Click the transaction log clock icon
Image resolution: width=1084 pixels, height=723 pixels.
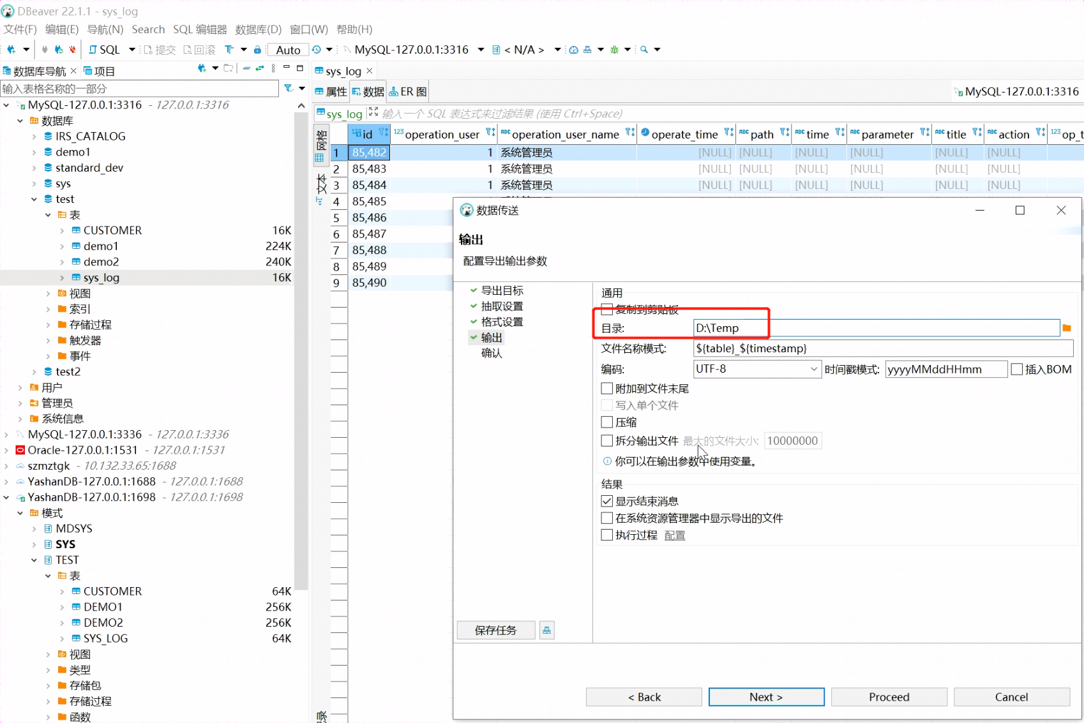[317, 49]
